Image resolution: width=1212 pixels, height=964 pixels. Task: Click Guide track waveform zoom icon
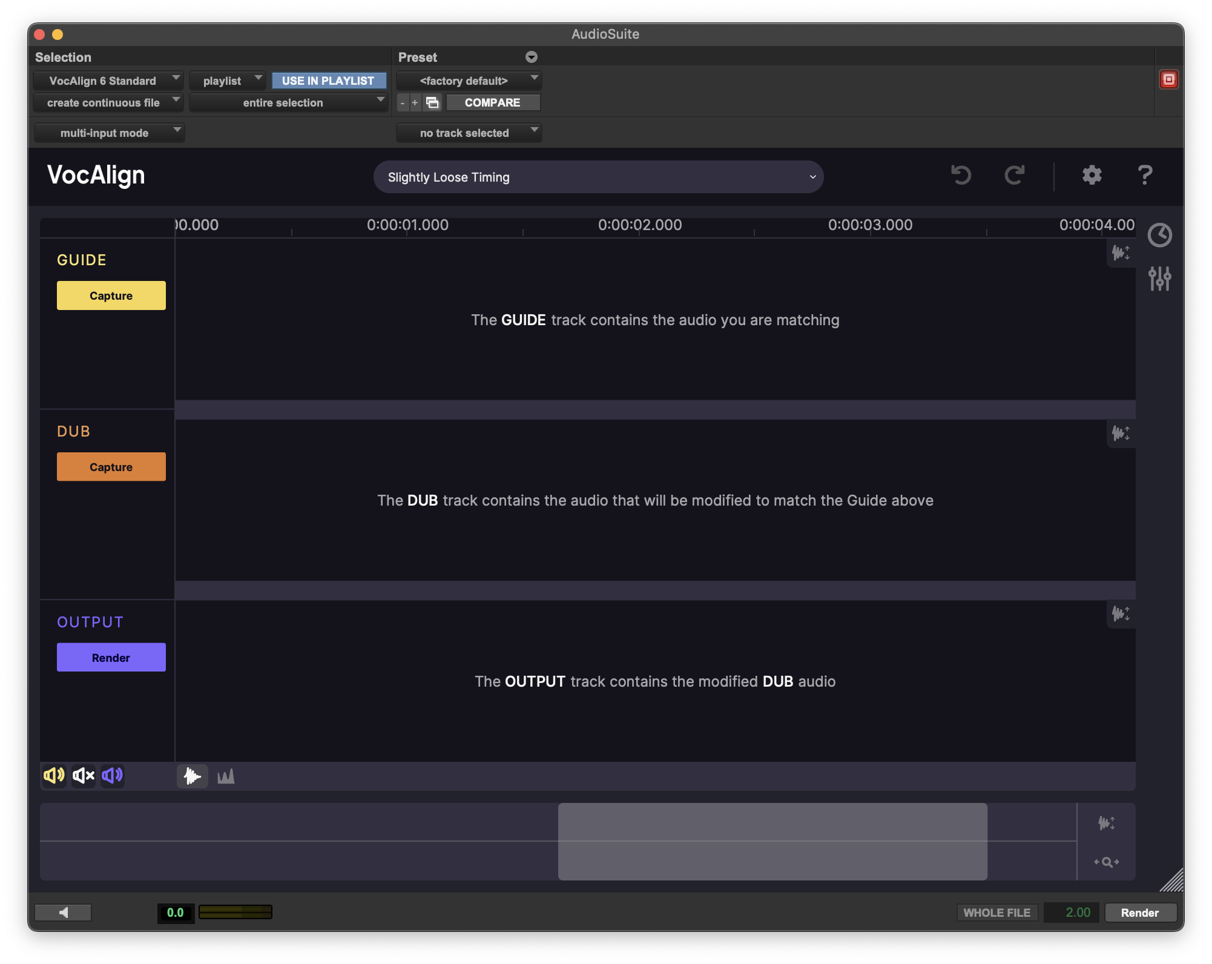(x=1121, y=253)
